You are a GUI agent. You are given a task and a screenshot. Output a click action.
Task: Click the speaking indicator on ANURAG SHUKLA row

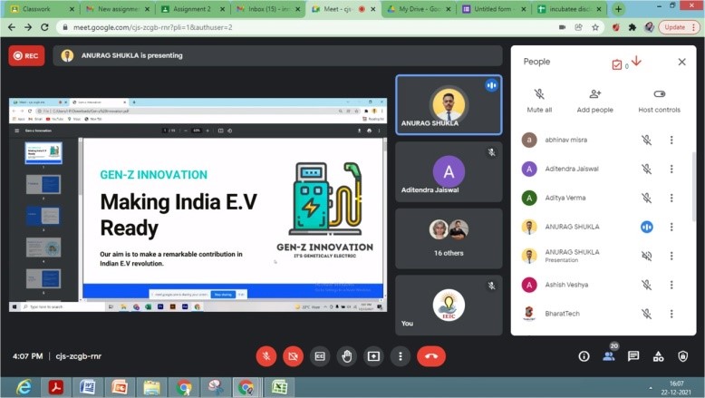(x=646, y=227)
